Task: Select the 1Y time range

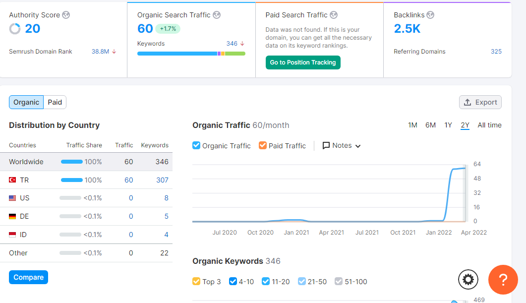Action: coord(448,125)
